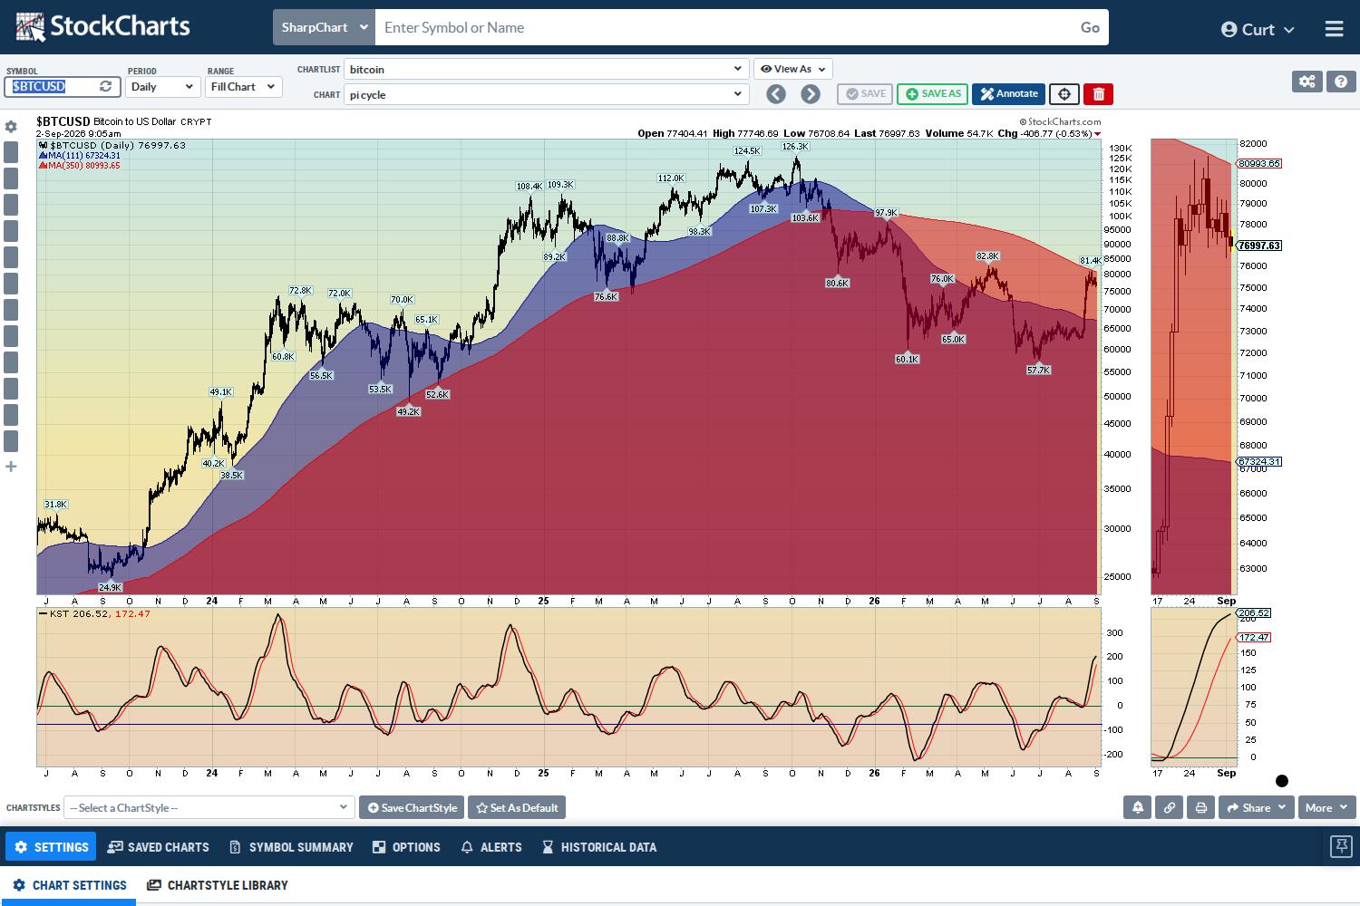Click the symbol search input field
Screen dimensions: 1360x906
(x=724, y=27)
